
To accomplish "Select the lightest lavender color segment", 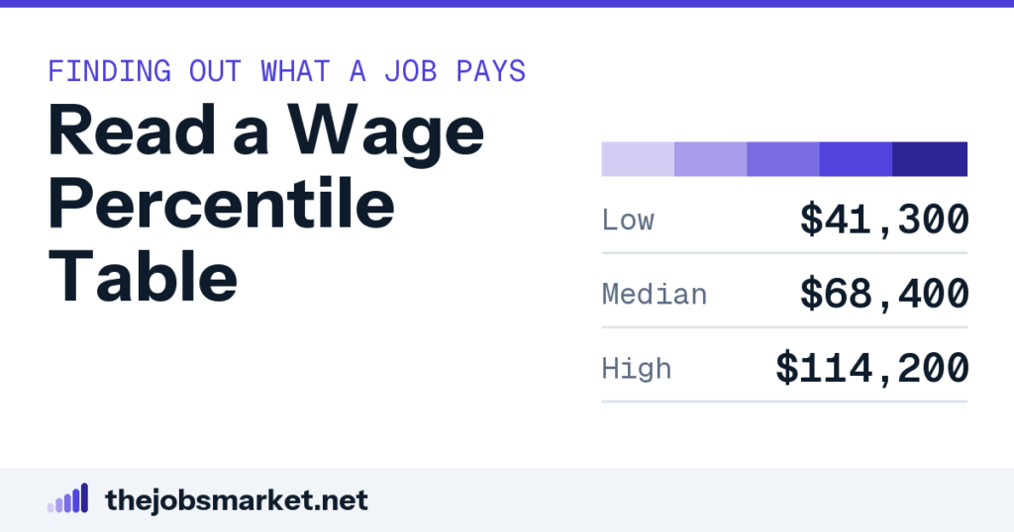I will pyautogui.click(x=638, y=159).
